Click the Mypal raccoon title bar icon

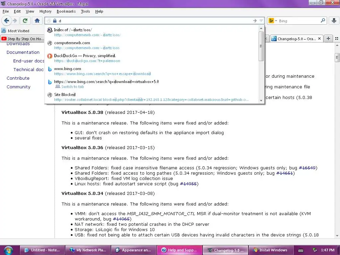[x=3, y=3]
